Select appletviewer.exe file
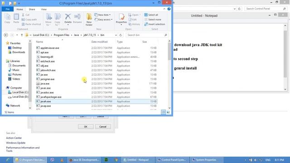The height and width of the screenshot is (163, 290). (97, 48)
